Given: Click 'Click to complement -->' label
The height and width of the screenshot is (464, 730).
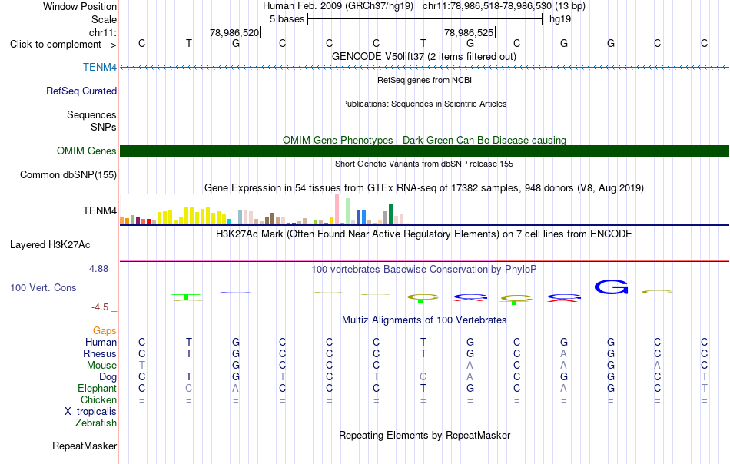Looking at the screenshot, I should pyautogui.click(x=63, y=45).
